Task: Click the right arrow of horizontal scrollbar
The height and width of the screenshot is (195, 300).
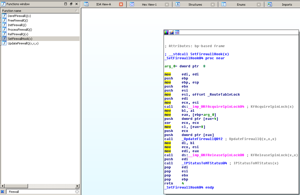Action: point(77,186)
